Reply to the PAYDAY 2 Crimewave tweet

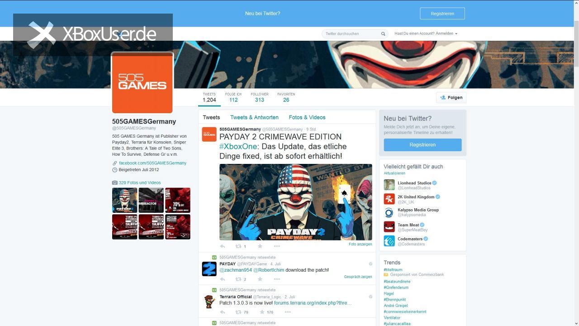pyautogui.click(x=222, y=246)
